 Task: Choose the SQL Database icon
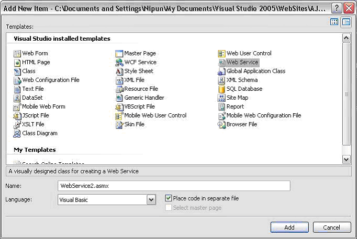[221, 89]
